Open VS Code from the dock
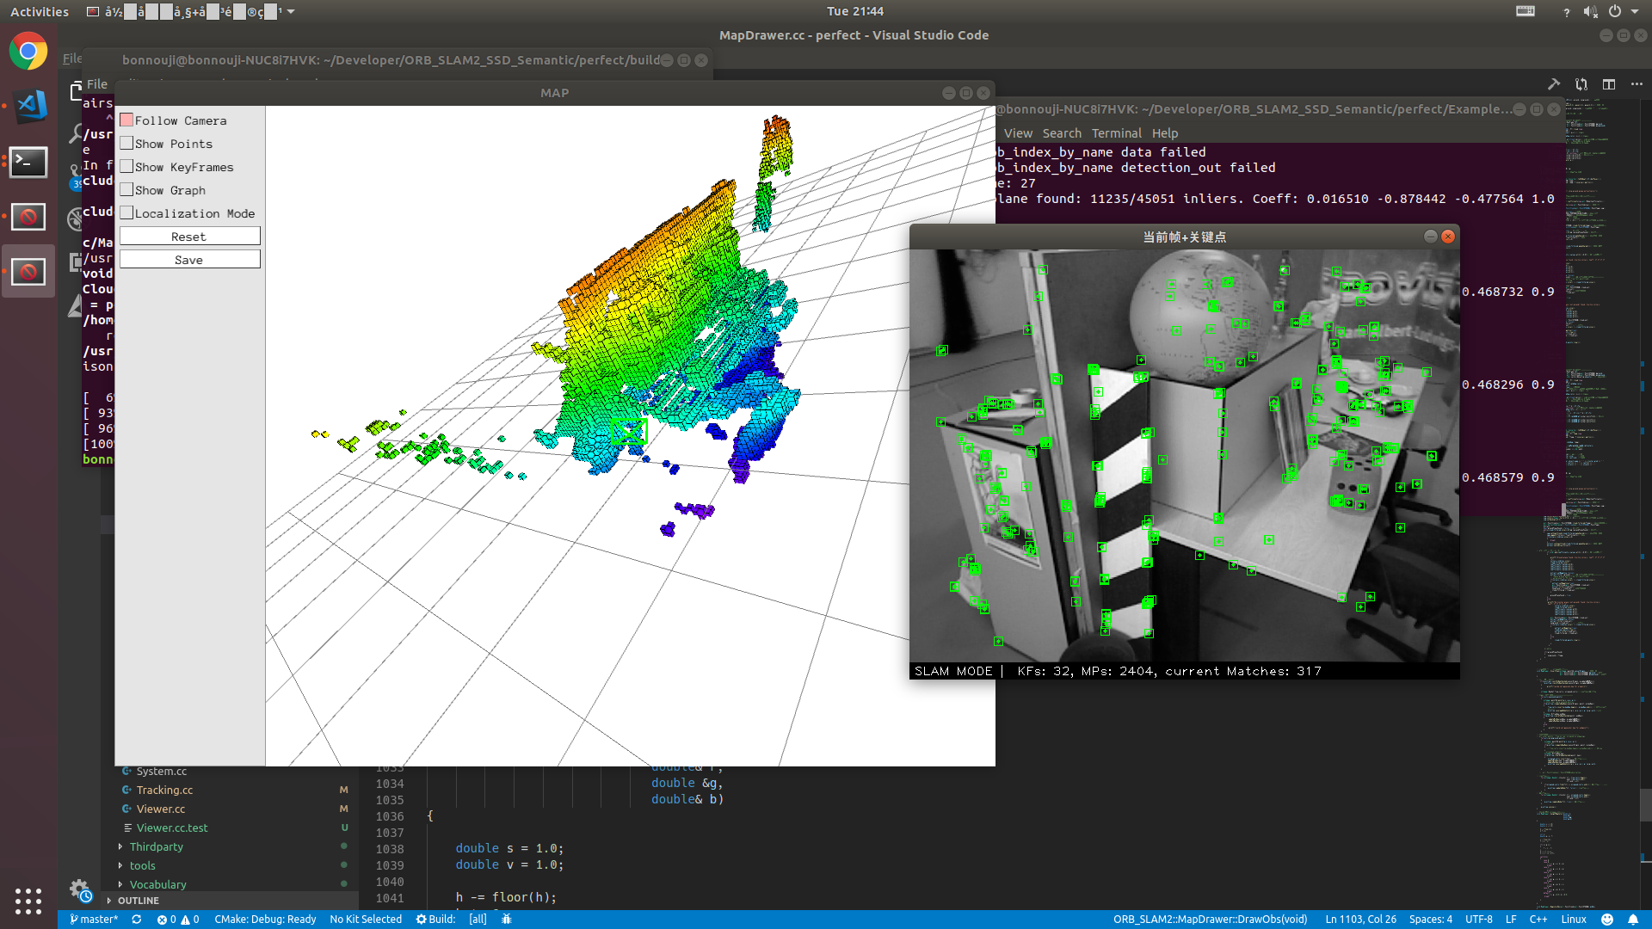 (x=28, y=107)
